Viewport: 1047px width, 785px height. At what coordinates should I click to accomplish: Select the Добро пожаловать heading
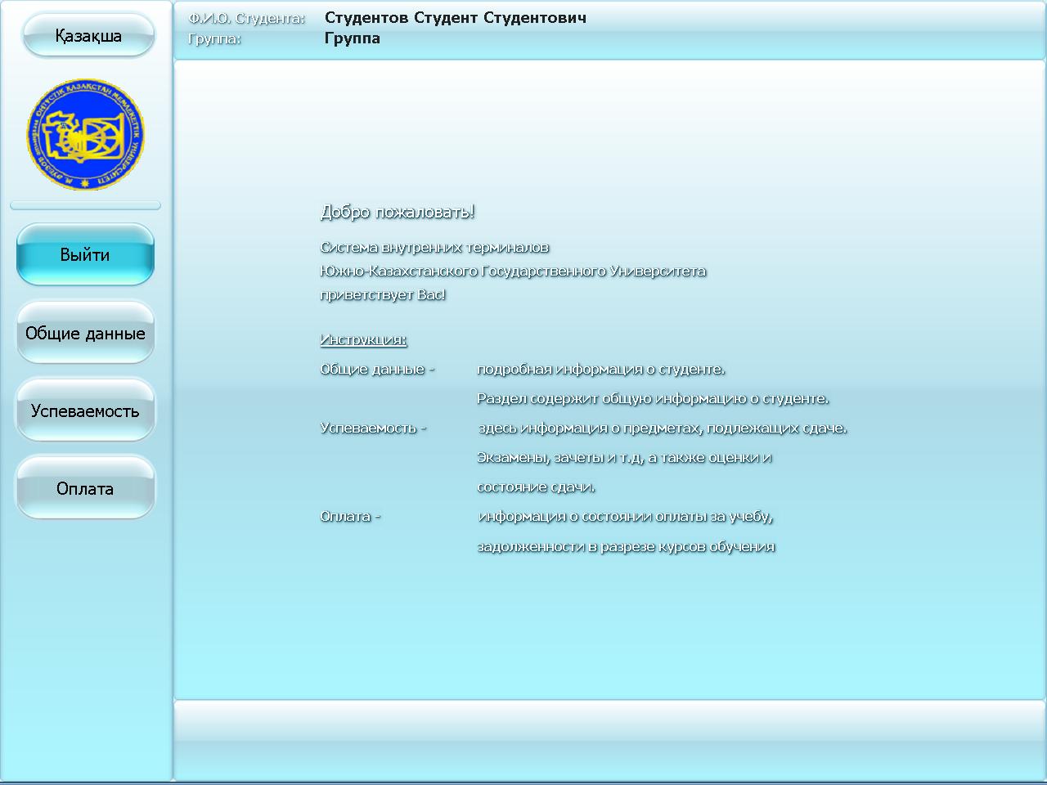point(397,211)
